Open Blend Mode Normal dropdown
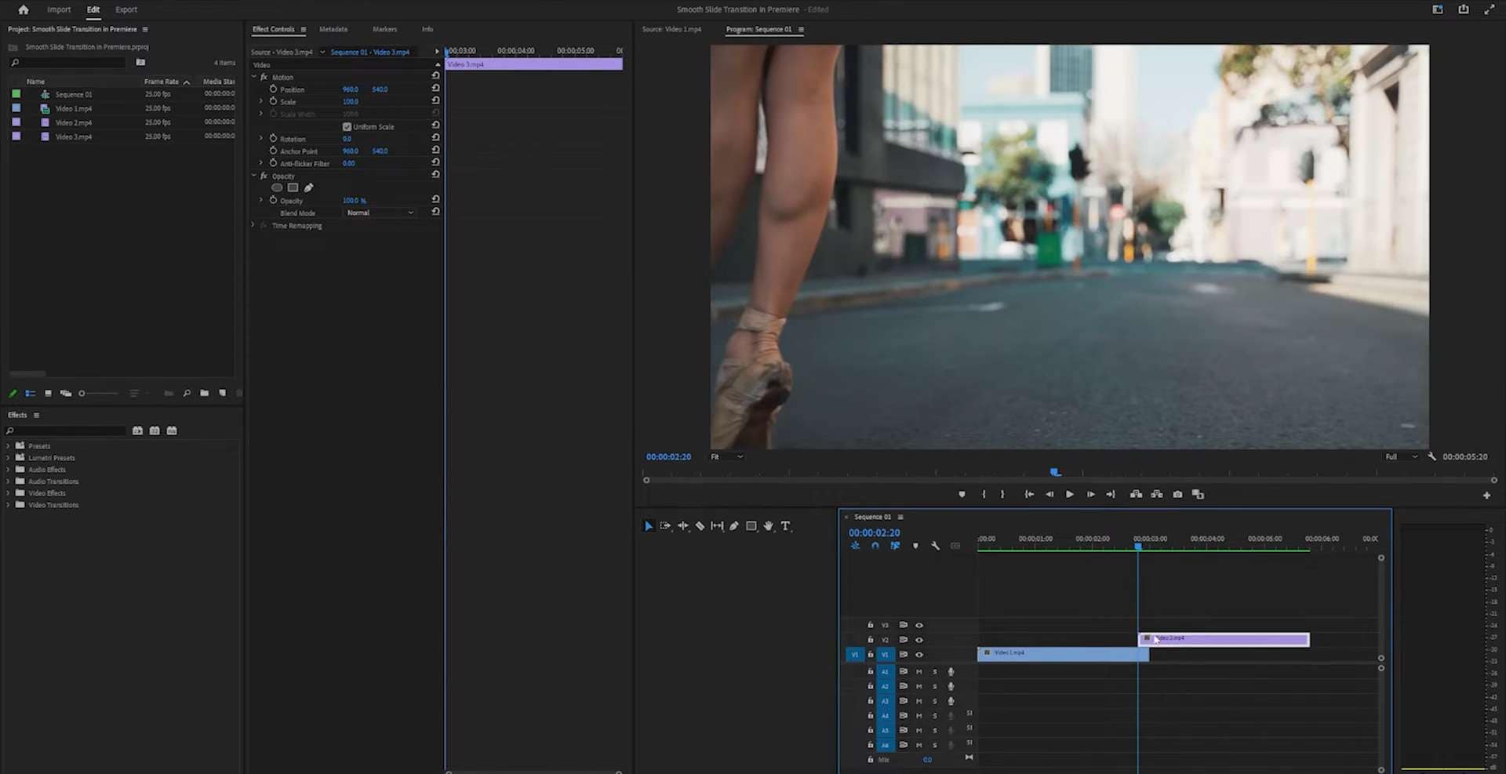 click(380, 213)
